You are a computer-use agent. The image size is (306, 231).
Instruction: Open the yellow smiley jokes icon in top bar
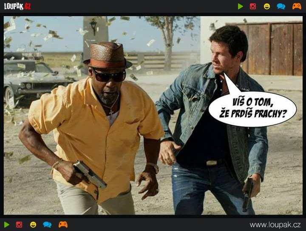pos(267,6)
